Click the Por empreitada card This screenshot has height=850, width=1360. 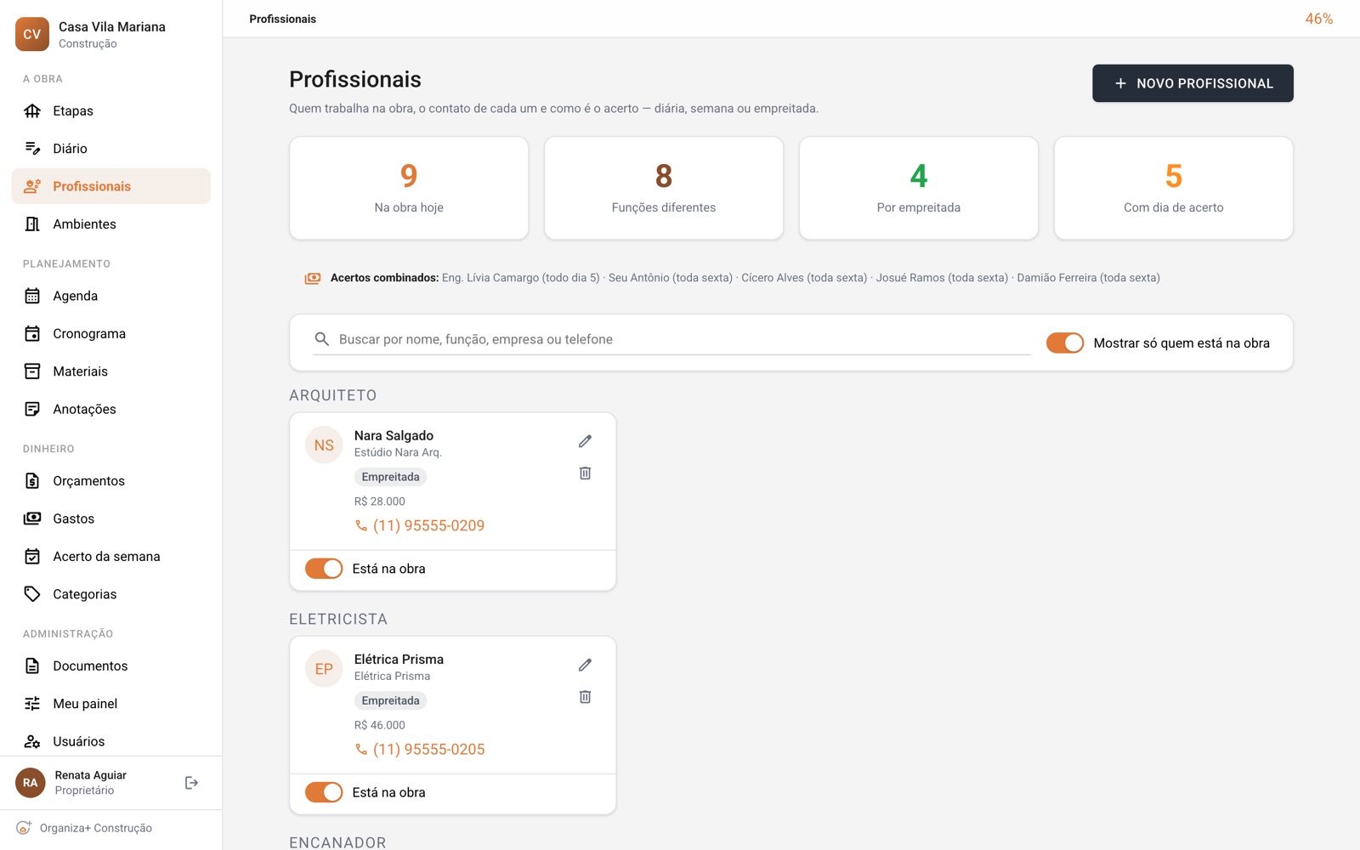(919, 188)
